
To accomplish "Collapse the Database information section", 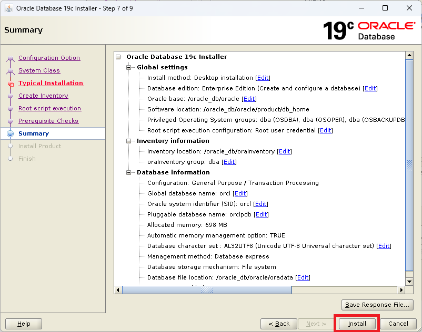I will click(128, 172).
